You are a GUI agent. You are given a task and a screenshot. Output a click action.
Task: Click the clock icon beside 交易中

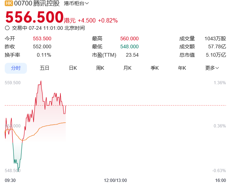7,28
